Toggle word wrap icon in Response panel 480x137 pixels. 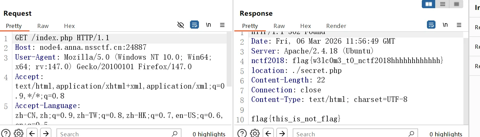coord(431,25)
